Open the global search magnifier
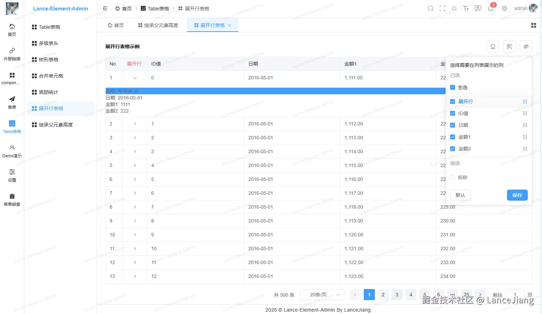The width and height of the screenshot is (542, 314). click(x=430, y=8)
